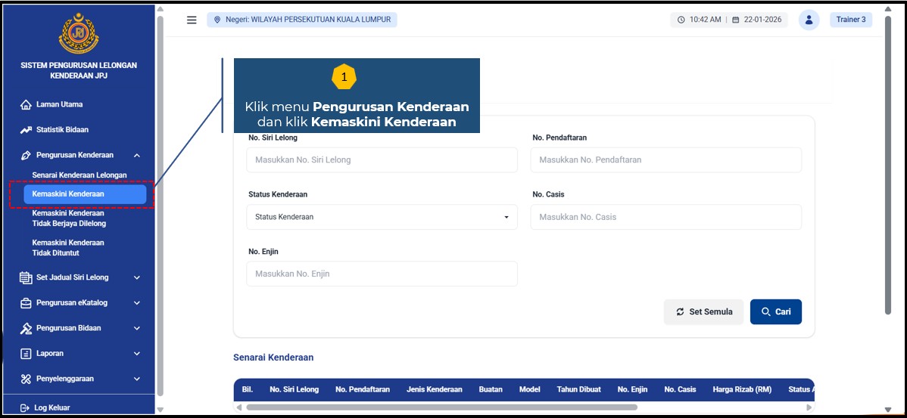Click the Pengurusan eKatalog briefcase icon
The image size is (907, 418).
(26, 303)
